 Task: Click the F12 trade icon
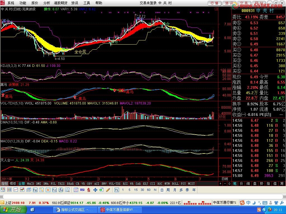(x=54, y=190)
